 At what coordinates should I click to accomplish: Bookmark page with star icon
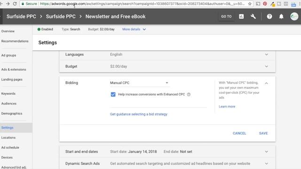click(250, 4)
